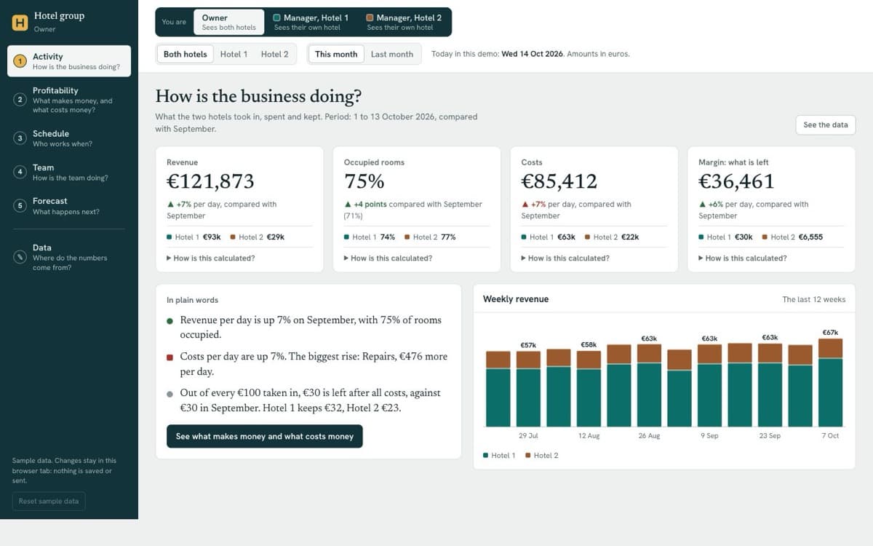873x546 pixels.
Task: Click the 7 Oct weekly revenue bar
Action: pyautogui.click(x=830, y=382)
